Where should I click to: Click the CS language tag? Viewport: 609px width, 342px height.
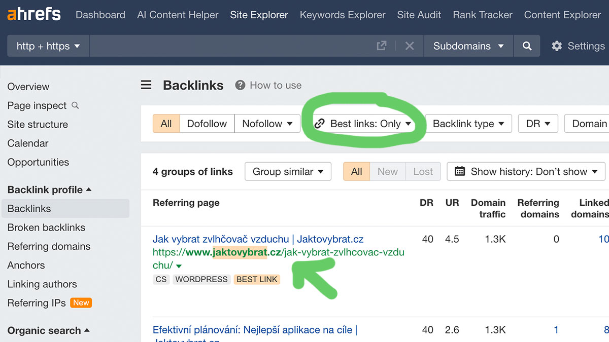coord(161,279)
